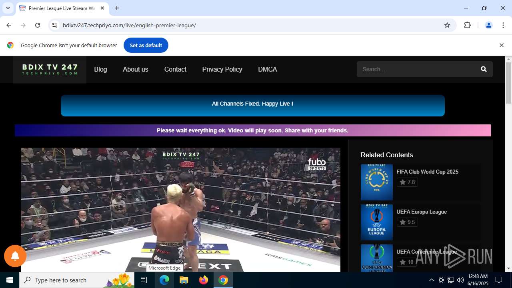Close the Premier League Live Stream tab

coord(102,8)
